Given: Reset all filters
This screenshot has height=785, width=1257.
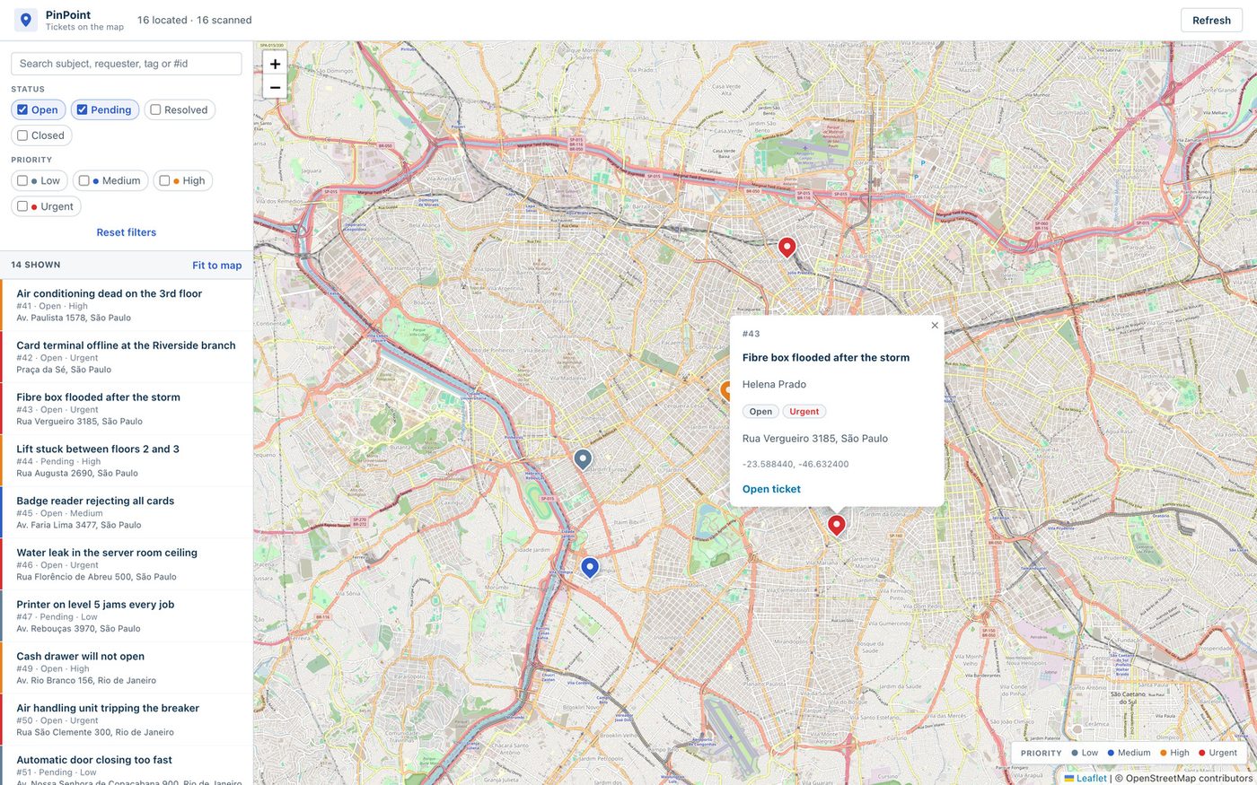Looking at the screenshot, I should click(127, 232).
